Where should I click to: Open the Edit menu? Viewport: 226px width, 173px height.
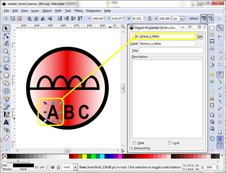pos(15,11)
